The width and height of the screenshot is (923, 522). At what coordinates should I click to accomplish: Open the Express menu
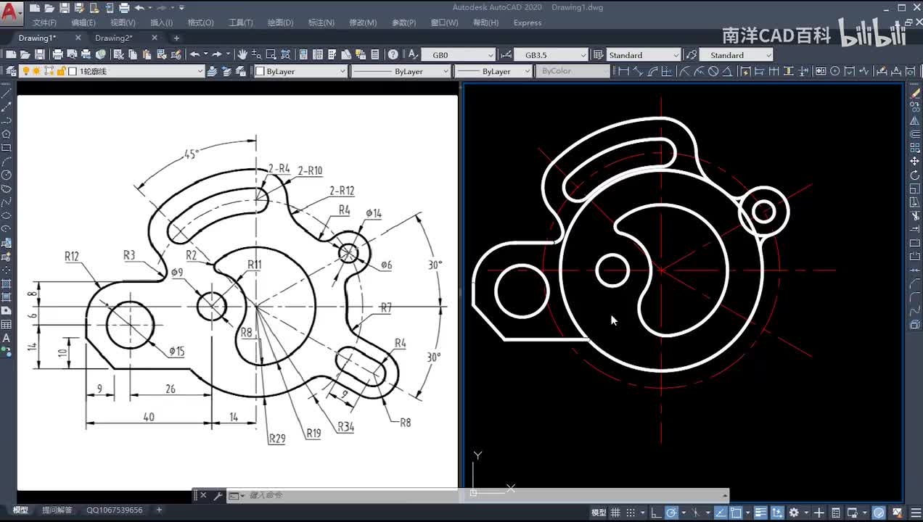coord(528,22)
